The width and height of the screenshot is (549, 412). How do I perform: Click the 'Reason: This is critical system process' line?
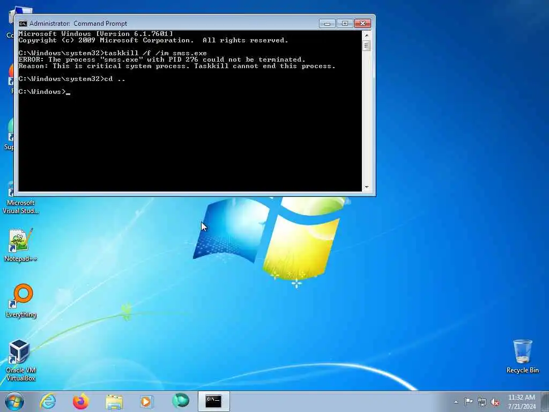point(177,66)
